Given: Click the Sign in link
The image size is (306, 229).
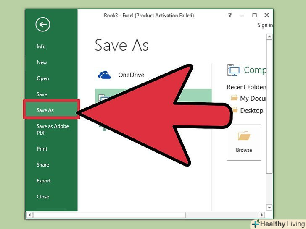Looking at the screenshot, I should click(x=265, y=25).
